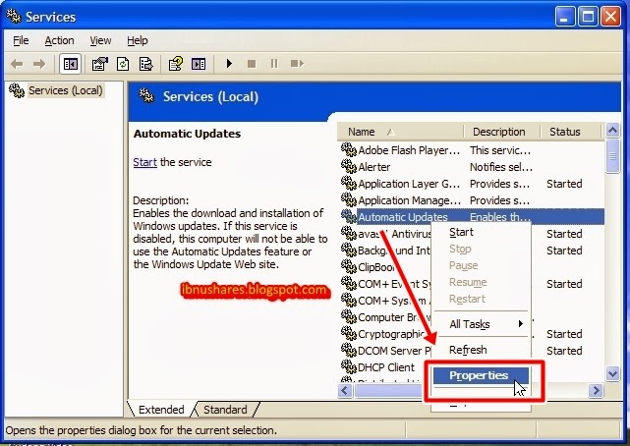Toggle the Show/Hide Console Tree icon
The height and width of the screenshot is (446, 630).
(71, 64)
